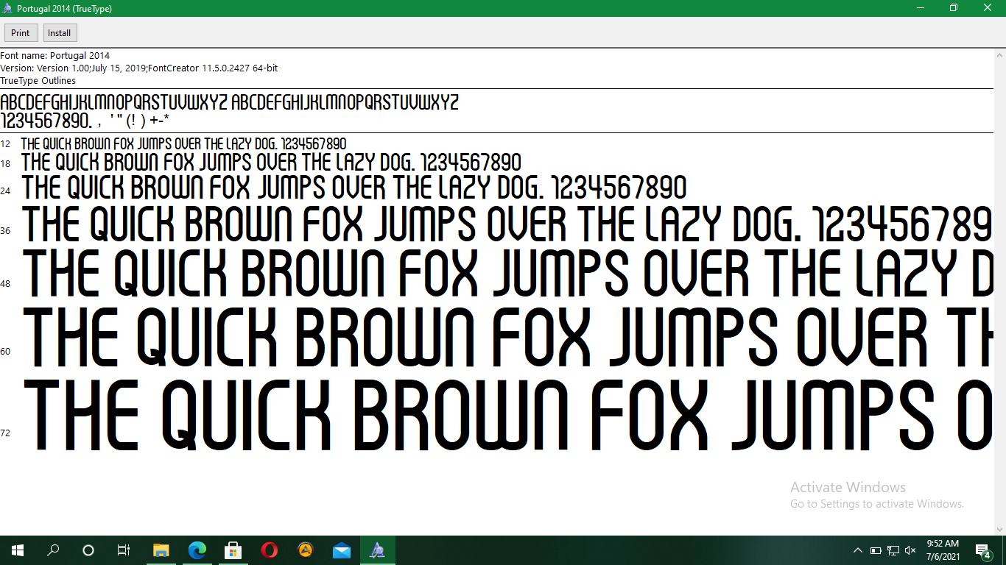This screenshot has width=1006, height=565.
Task: Open Task View
Action: click(123, 550)
